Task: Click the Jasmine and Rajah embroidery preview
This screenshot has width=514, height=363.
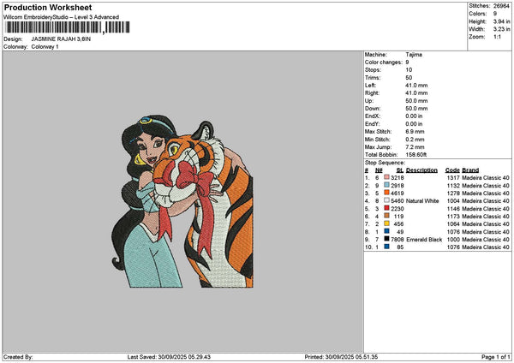Action: 182,201
